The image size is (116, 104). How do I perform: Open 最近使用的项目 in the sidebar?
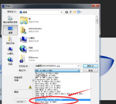pos(10,19)
